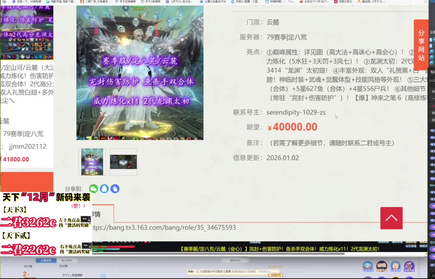
Task: Open the large 云麓 character preview image
Action: [140, 72]
